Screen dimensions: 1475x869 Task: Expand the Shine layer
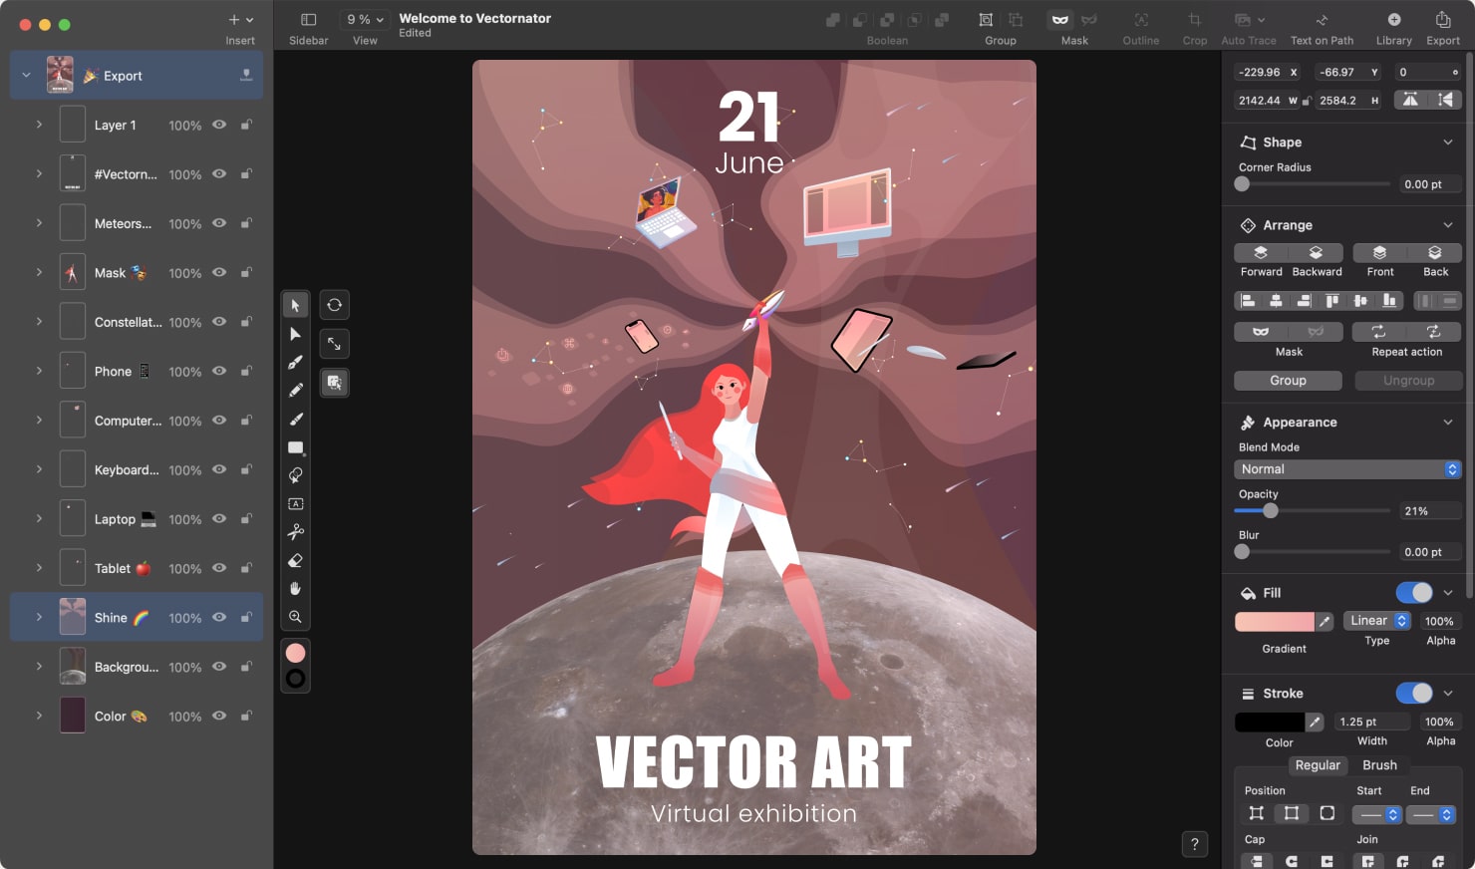click(x=39, y=617)
